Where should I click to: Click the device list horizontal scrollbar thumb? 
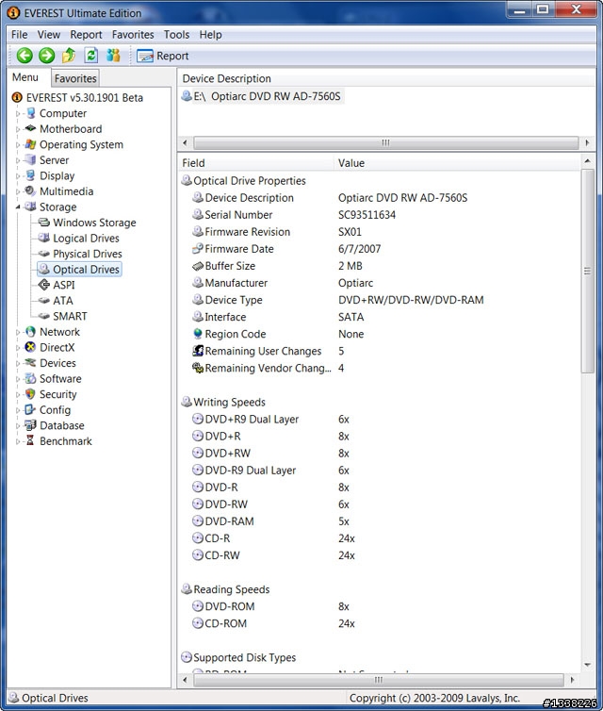coord(385,142)
